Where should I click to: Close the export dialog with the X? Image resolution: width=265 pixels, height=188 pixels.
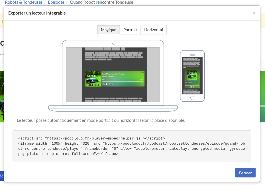pos(254,13)
